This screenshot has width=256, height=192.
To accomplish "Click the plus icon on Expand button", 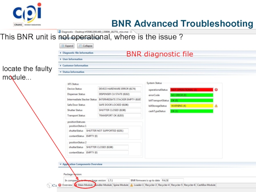I will pyautogui.click(x=63, y=46).
